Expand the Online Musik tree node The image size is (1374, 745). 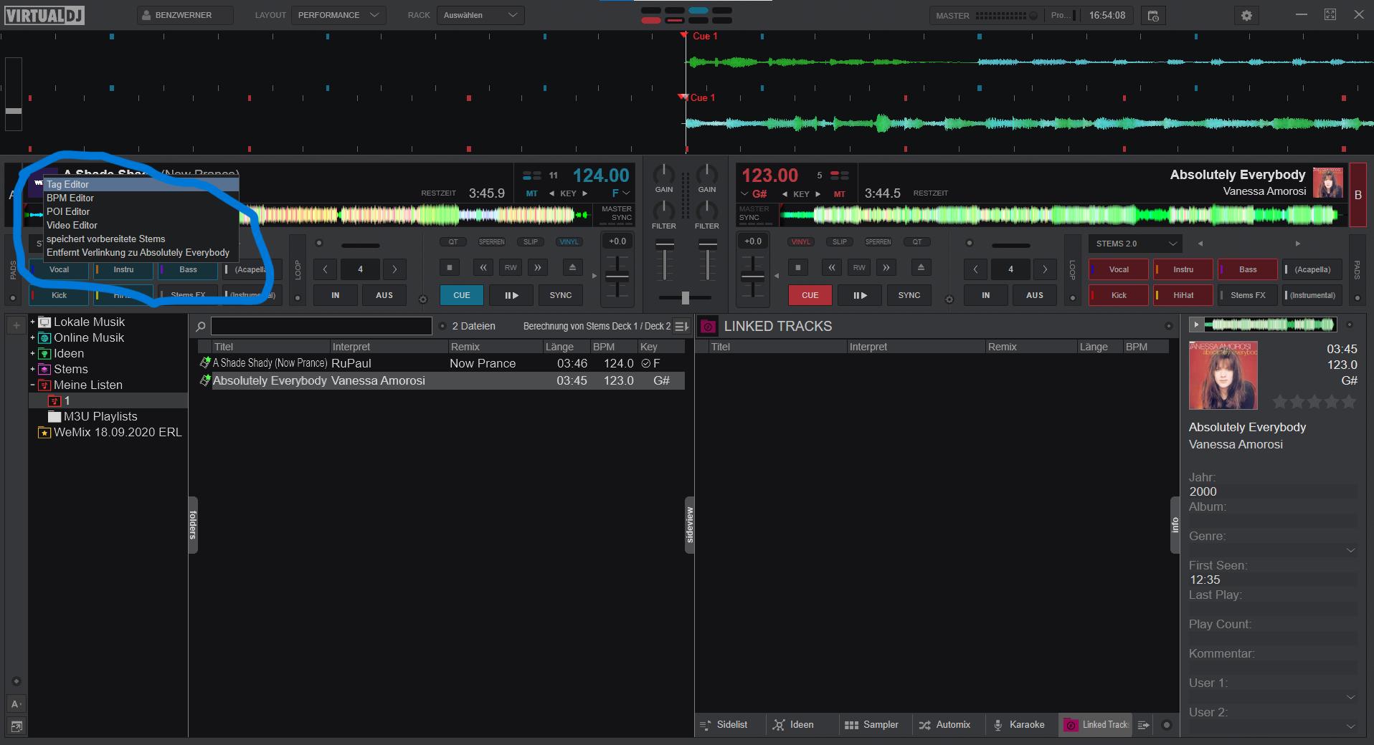[x=32, y=338]
